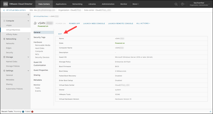Collapse the Networking section chevron

tap(28, 39)
